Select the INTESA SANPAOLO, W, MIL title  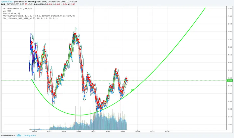pos(18,9)
